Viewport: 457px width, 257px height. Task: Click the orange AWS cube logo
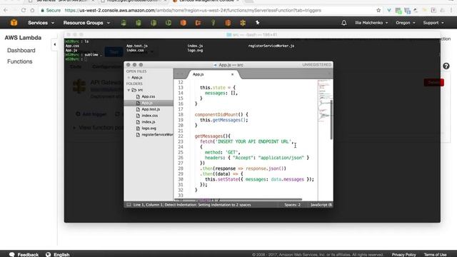pos(14,22)
